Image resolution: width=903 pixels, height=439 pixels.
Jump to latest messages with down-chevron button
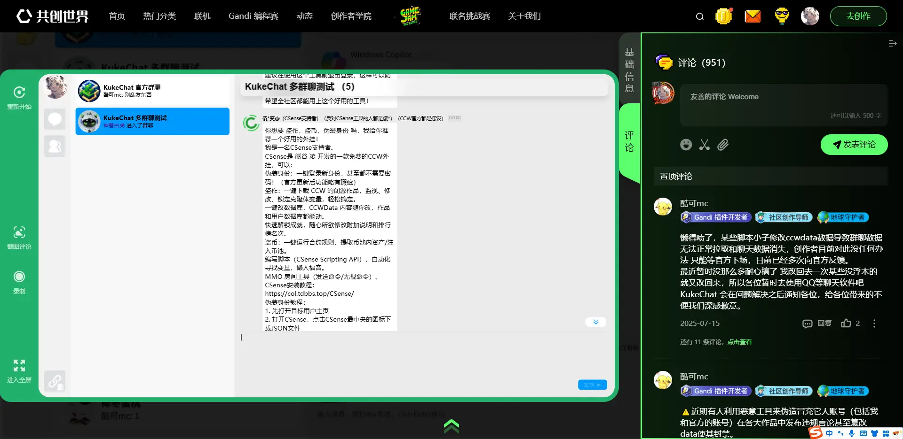pos(595,322)
